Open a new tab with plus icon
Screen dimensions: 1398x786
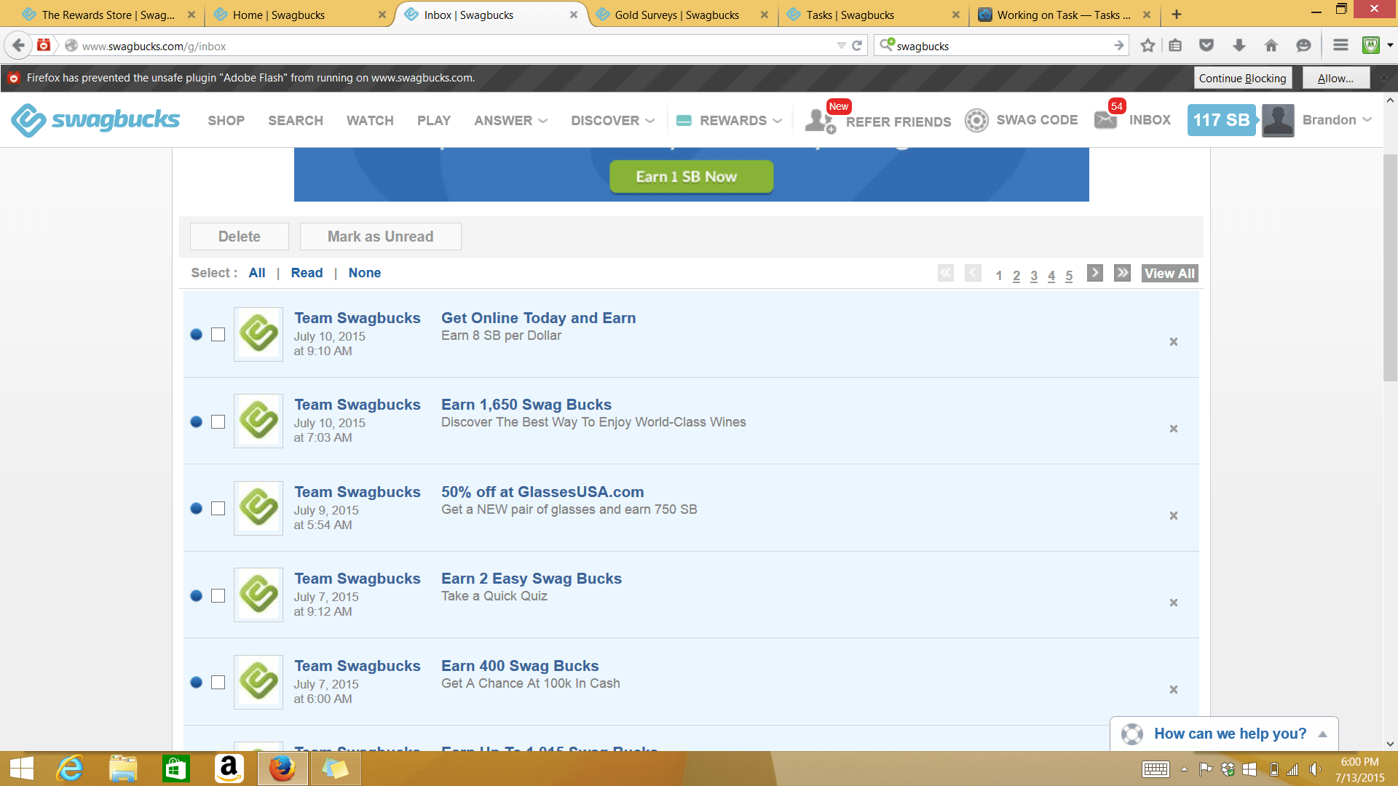click(1177, 15)
